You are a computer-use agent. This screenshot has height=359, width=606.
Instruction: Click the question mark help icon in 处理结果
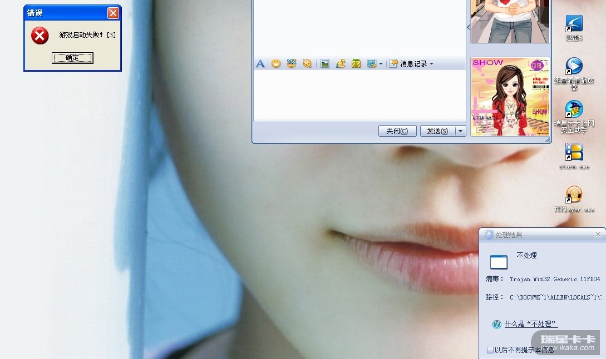496,324
